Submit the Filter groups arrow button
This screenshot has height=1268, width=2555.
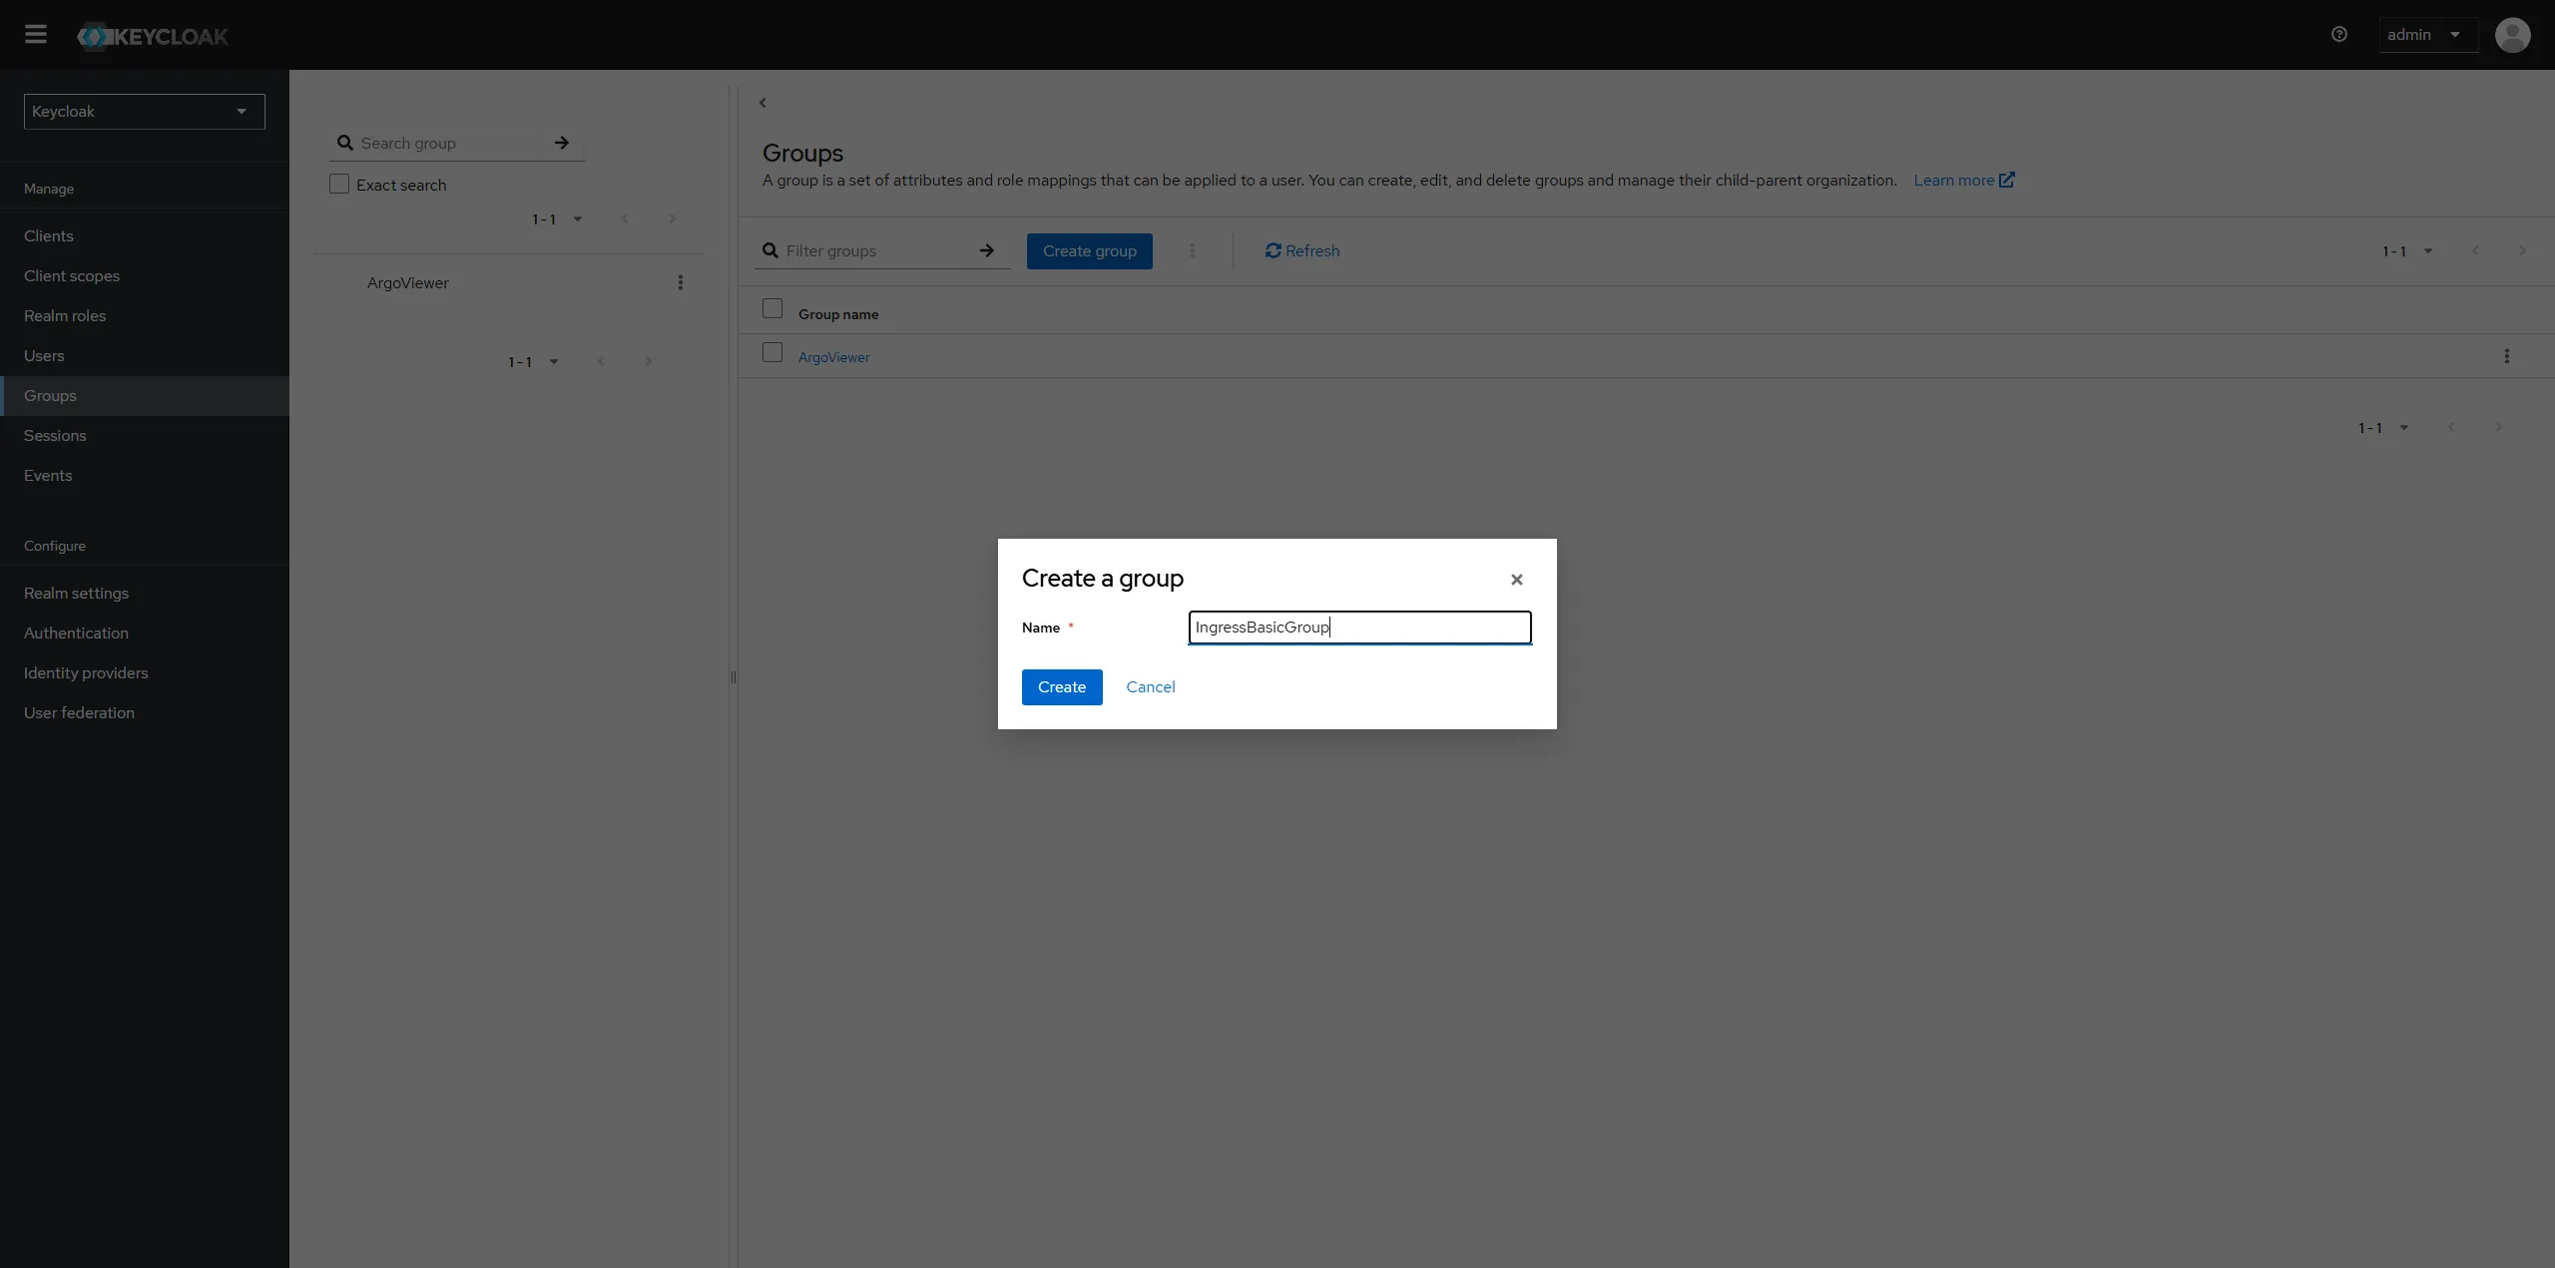tap(987, 251)
